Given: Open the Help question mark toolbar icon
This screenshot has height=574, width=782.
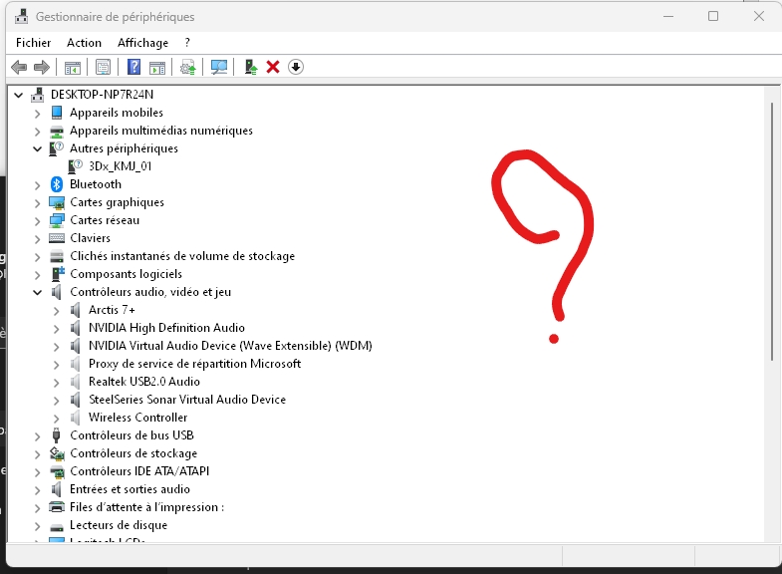Looking at the screenshot, I should tap(134, 67).
